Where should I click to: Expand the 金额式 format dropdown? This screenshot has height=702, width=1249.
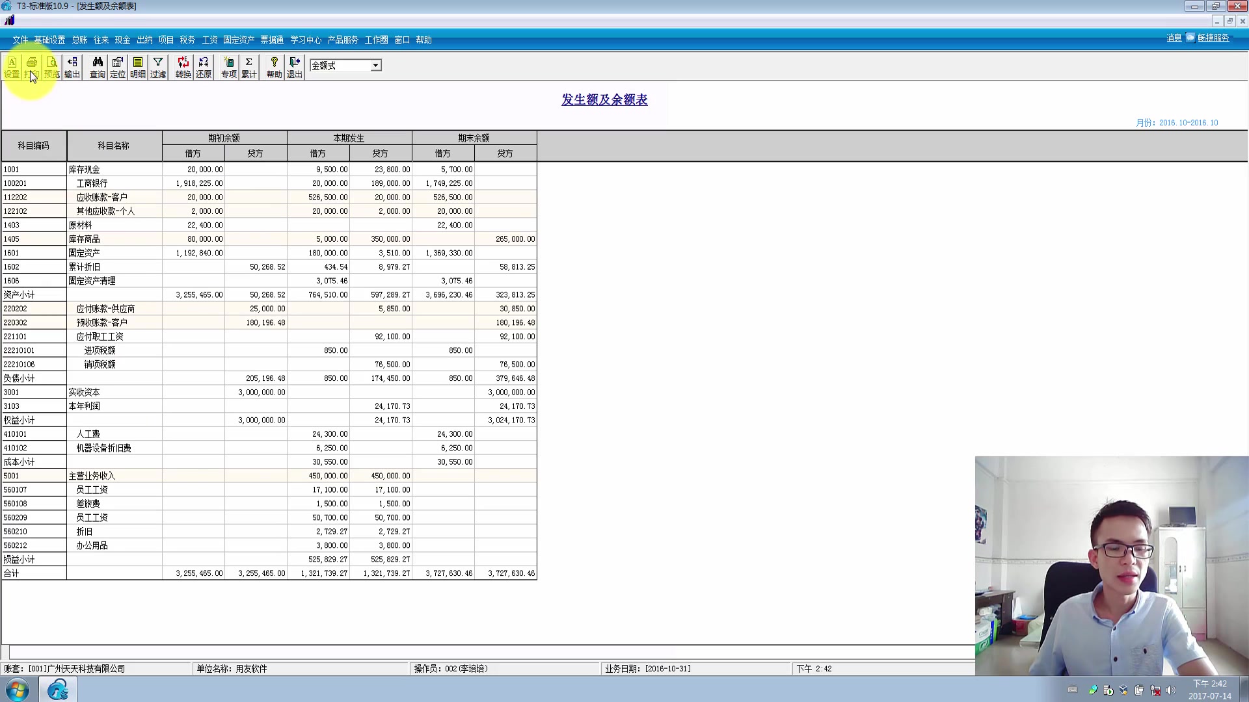tap(375, 66)
